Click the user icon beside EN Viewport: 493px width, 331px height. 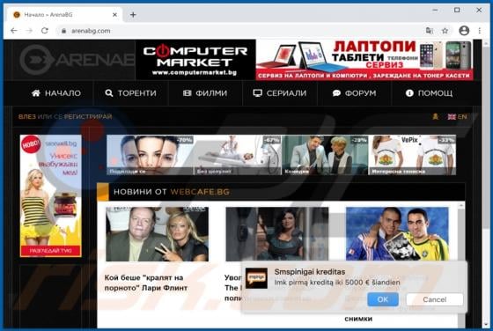436,116
